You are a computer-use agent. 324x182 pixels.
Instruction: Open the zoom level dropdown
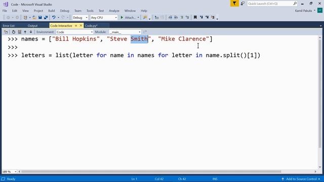[x=15, y=172]
